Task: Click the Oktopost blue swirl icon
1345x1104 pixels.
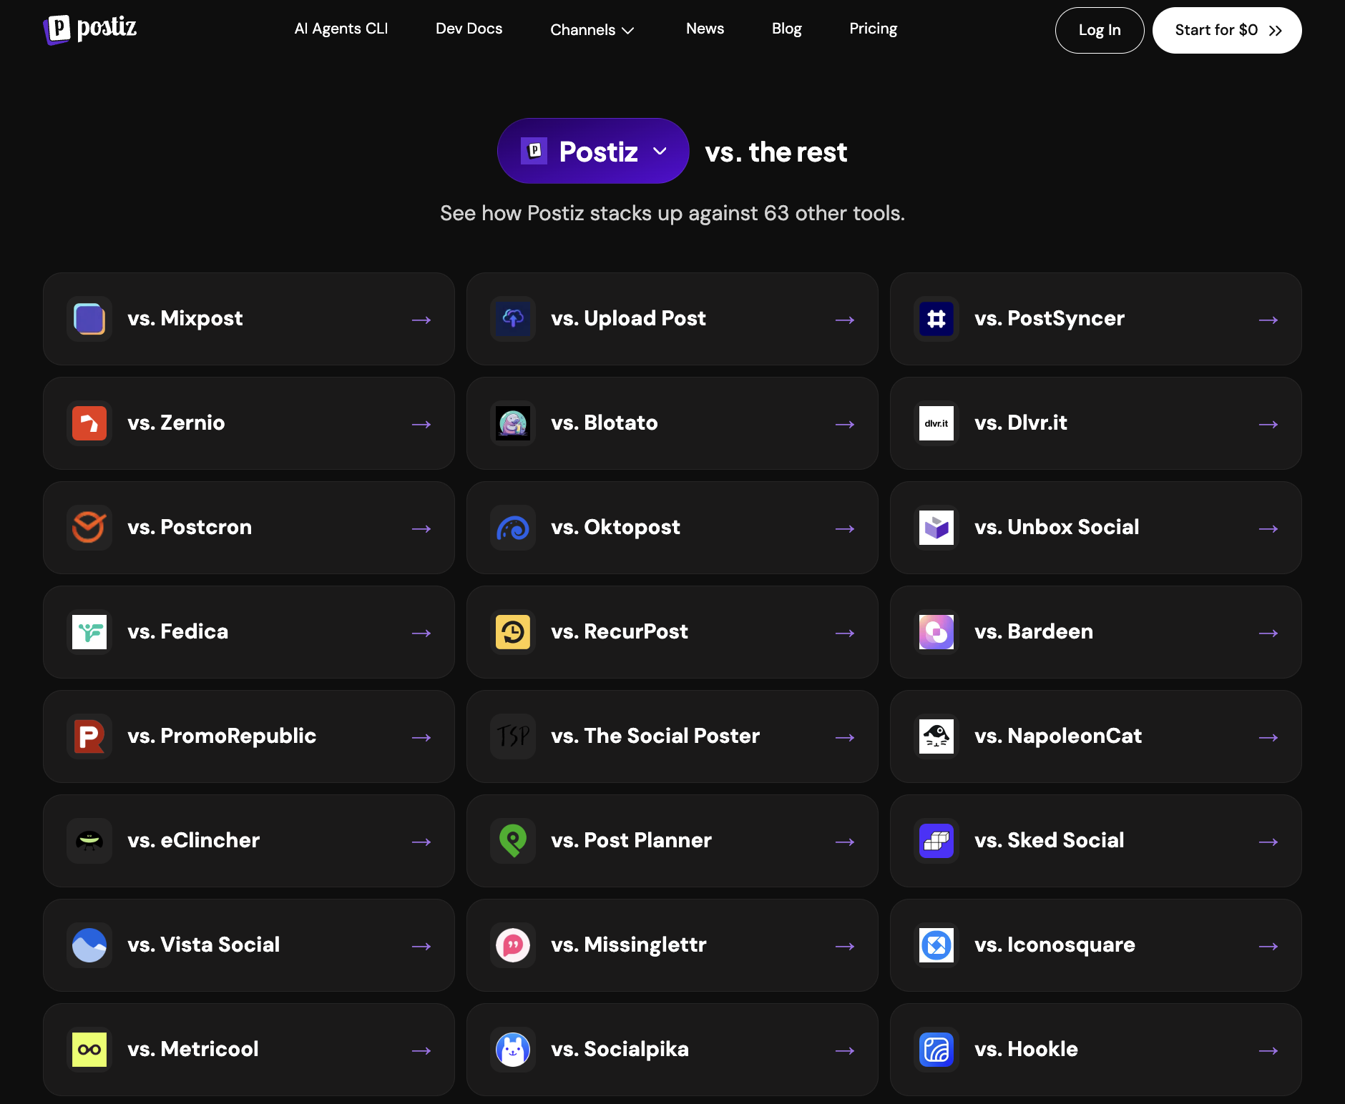Action: click(513, 528)
